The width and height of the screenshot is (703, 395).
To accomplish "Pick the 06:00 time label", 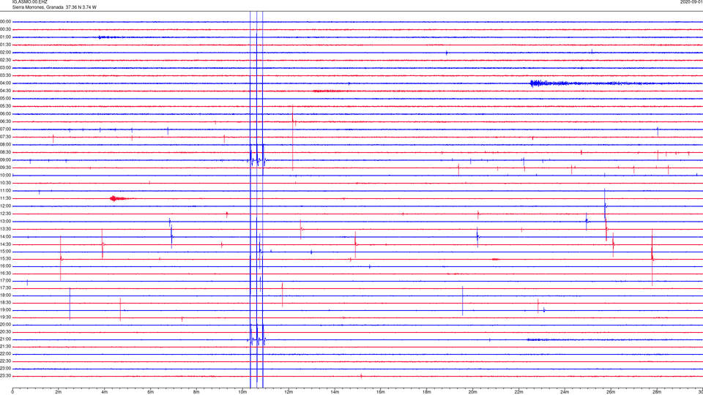I will [x=5, y=114].
